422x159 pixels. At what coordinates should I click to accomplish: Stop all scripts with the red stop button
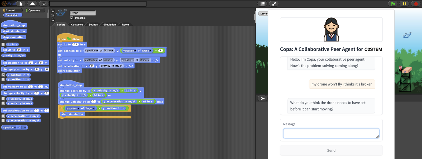(x=416, y=4)
